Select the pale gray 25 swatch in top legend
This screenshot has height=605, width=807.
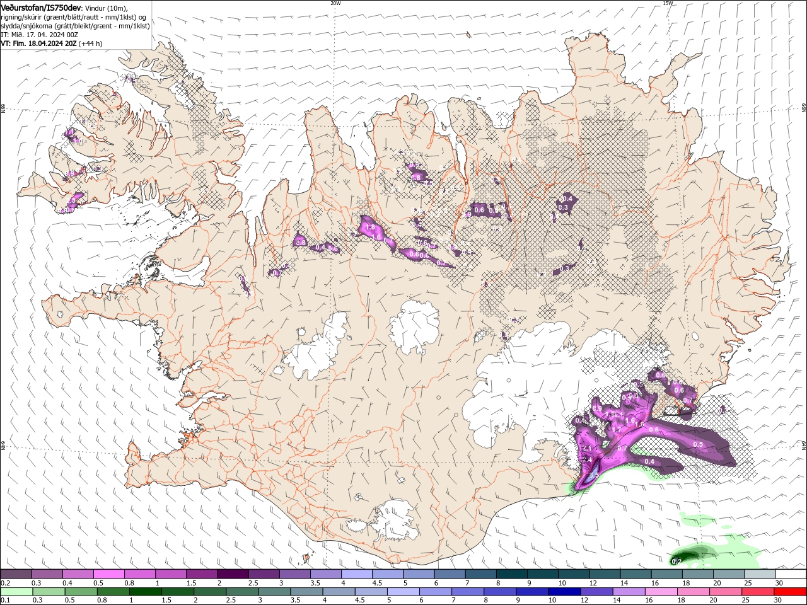click(x=760, y=573)
